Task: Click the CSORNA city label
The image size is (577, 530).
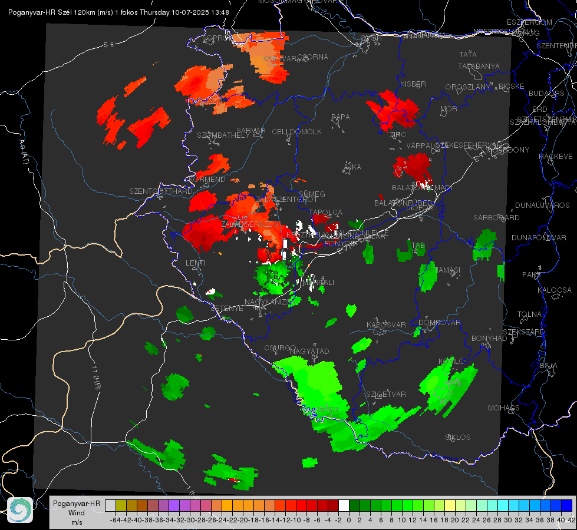Action: coord(312,57)
